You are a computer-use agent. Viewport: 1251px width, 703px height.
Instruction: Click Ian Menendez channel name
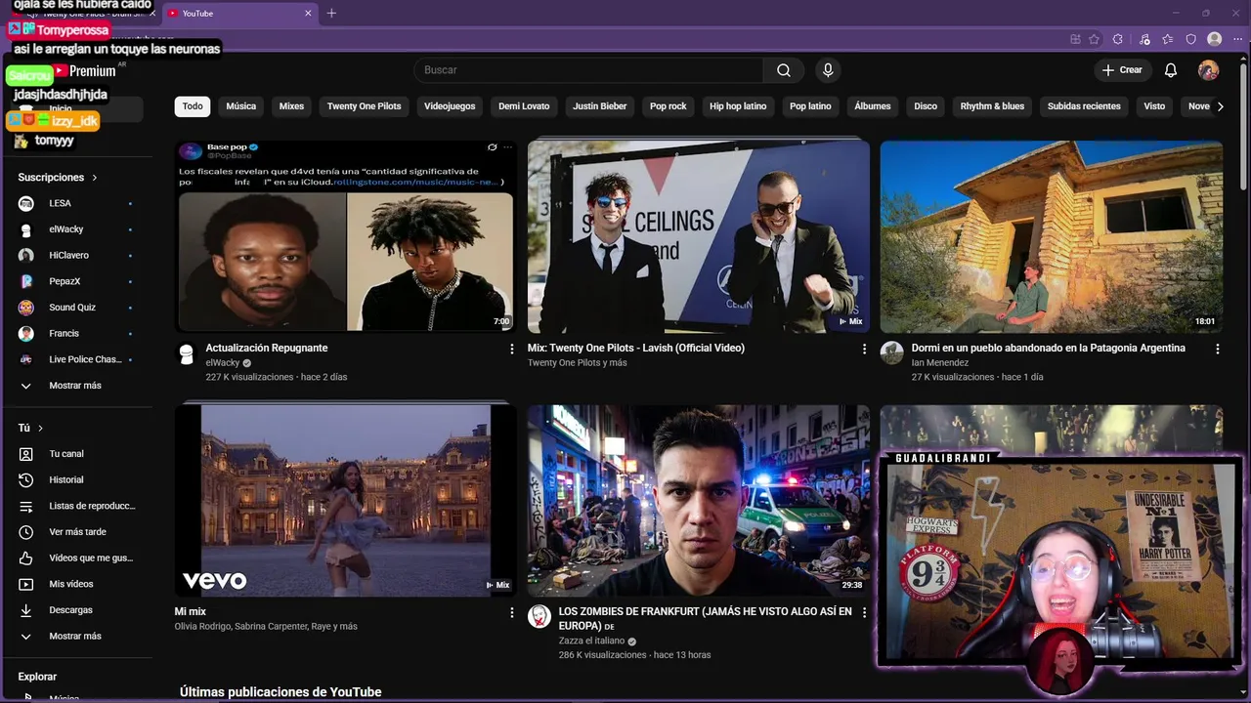click(x=940, y=363)
